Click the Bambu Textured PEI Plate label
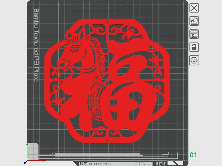 (36, 45)
